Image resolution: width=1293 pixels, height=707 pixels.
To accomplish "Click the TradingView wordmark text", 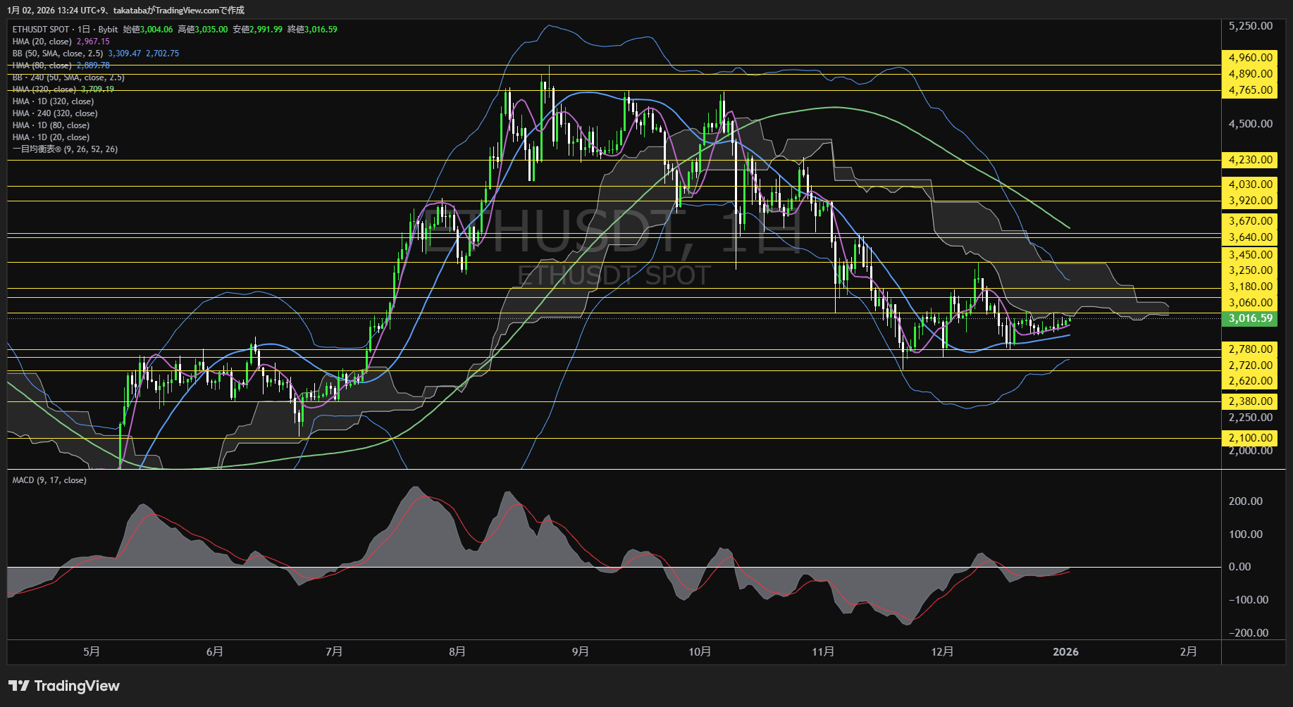I will 77,686.
